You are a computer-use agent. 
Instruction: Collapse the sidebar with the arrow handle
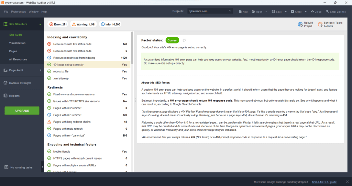[x=42, y=167]
